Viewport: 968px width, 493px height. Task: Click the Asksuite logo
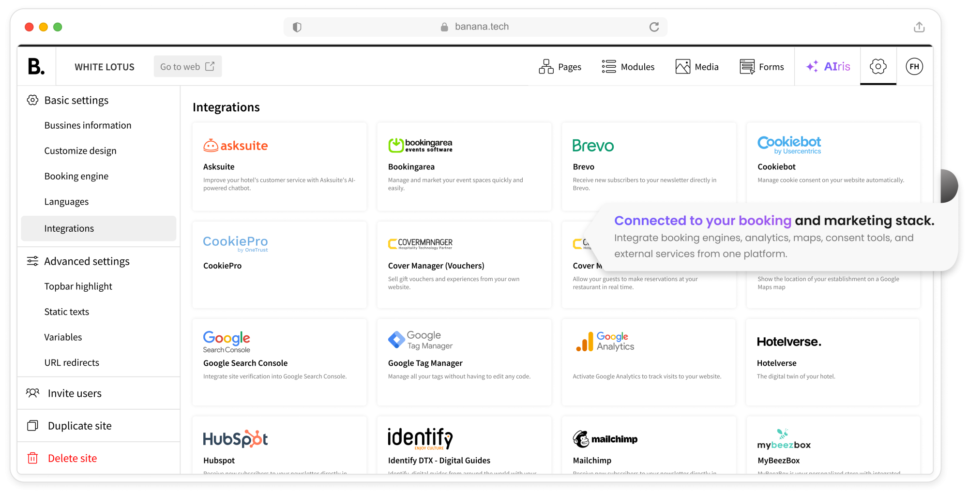point(235,145)
